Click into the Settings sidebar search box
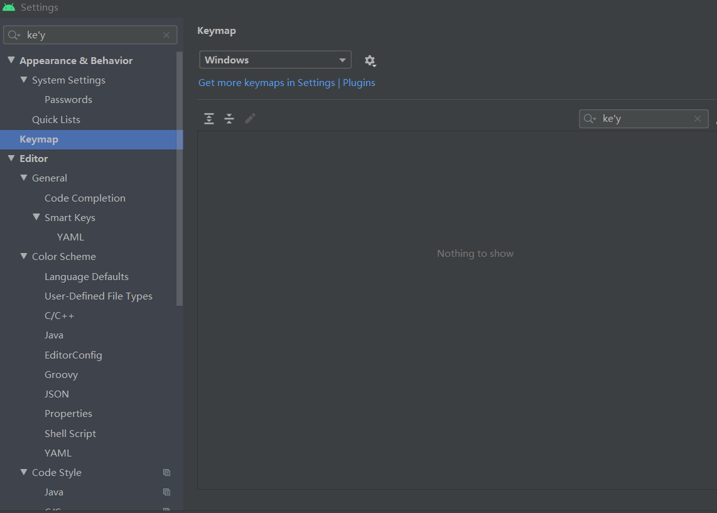Image resolution: width=717 pixels, height=513 pixels. tap(90, 35)
